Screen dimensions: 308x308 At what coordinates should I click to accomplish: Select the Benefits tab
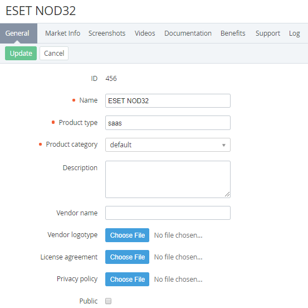pos(233,33)
